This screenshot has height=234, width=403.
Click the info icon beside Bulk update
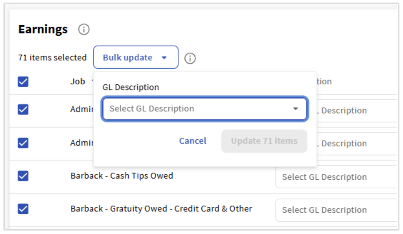[190, 58]
